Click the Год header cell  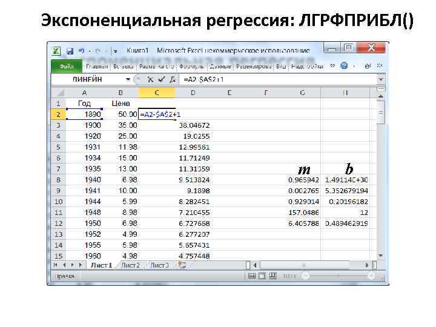84,104
